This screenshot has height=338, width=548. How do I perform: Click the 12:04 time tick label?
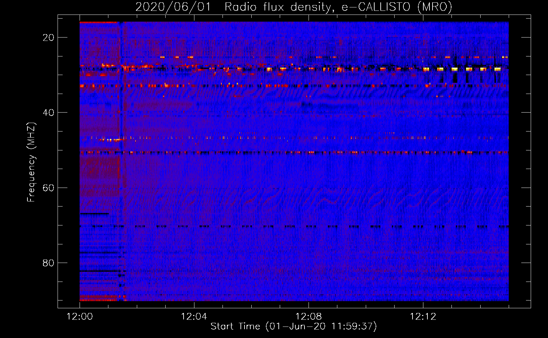pos(194,317)
